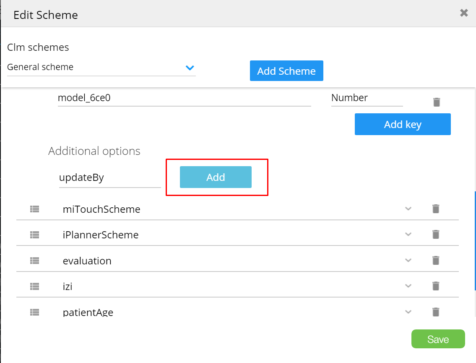476x363 pixels.
Task: Click drag handle icon for iPlannerScheme
Action: click(34, 235)
